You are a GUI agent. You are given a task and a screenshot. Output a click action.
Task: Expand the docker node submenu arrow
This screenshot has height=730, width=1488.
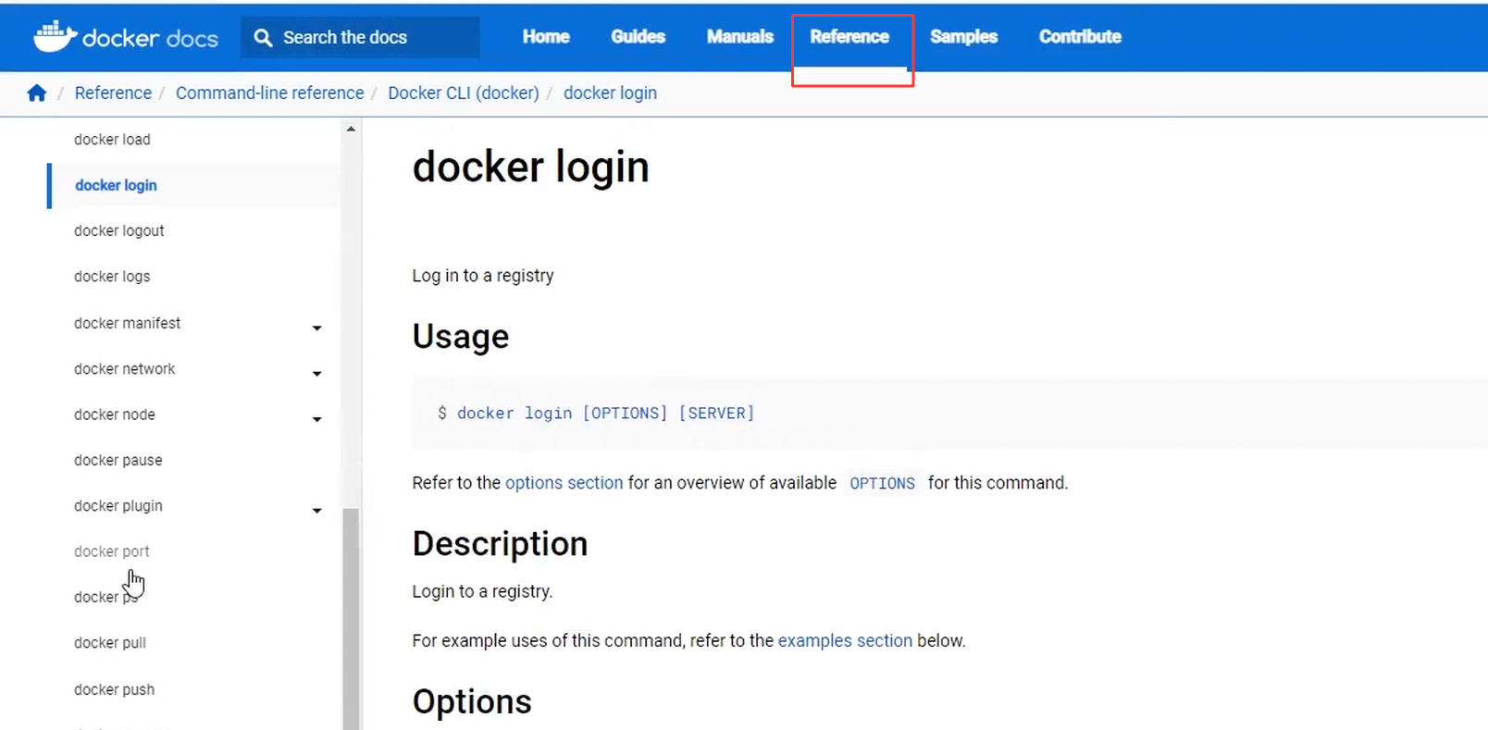[x=316, y=419]
